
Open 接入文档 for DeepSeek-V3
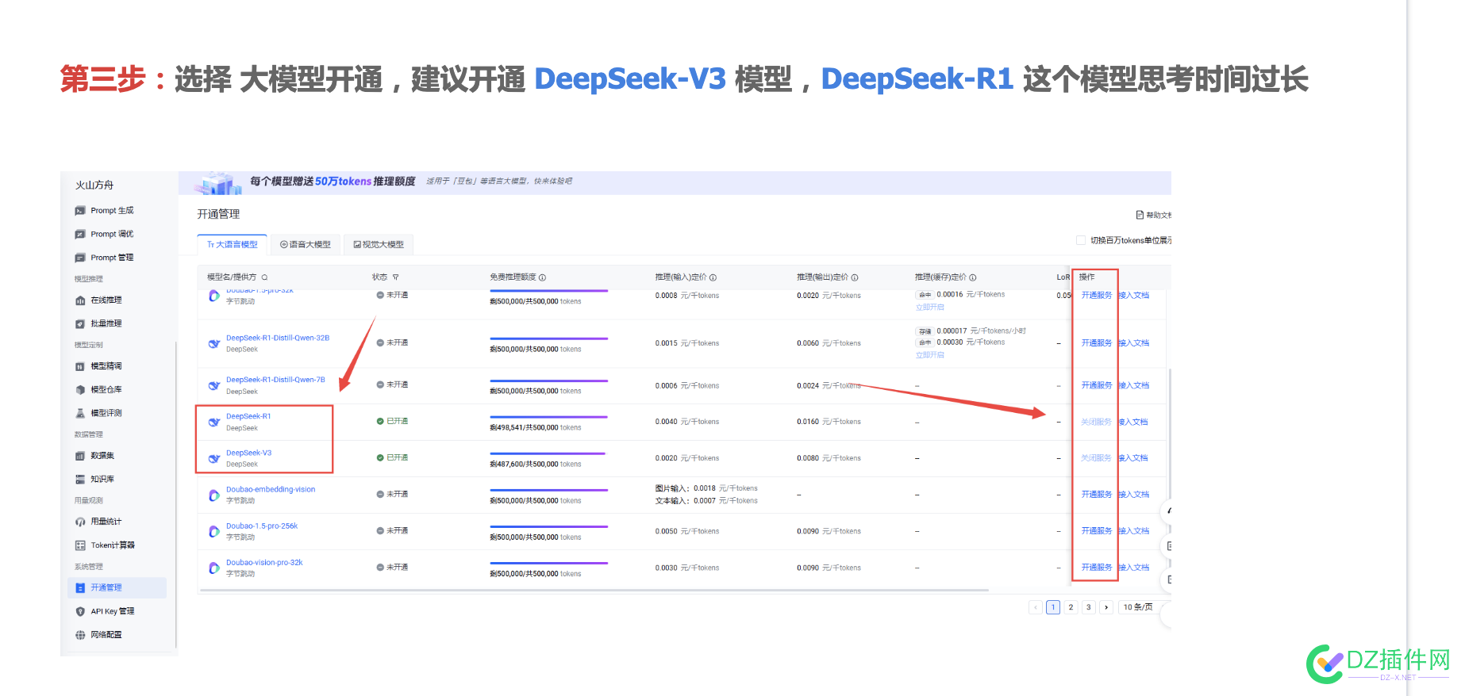[1133, 458]
